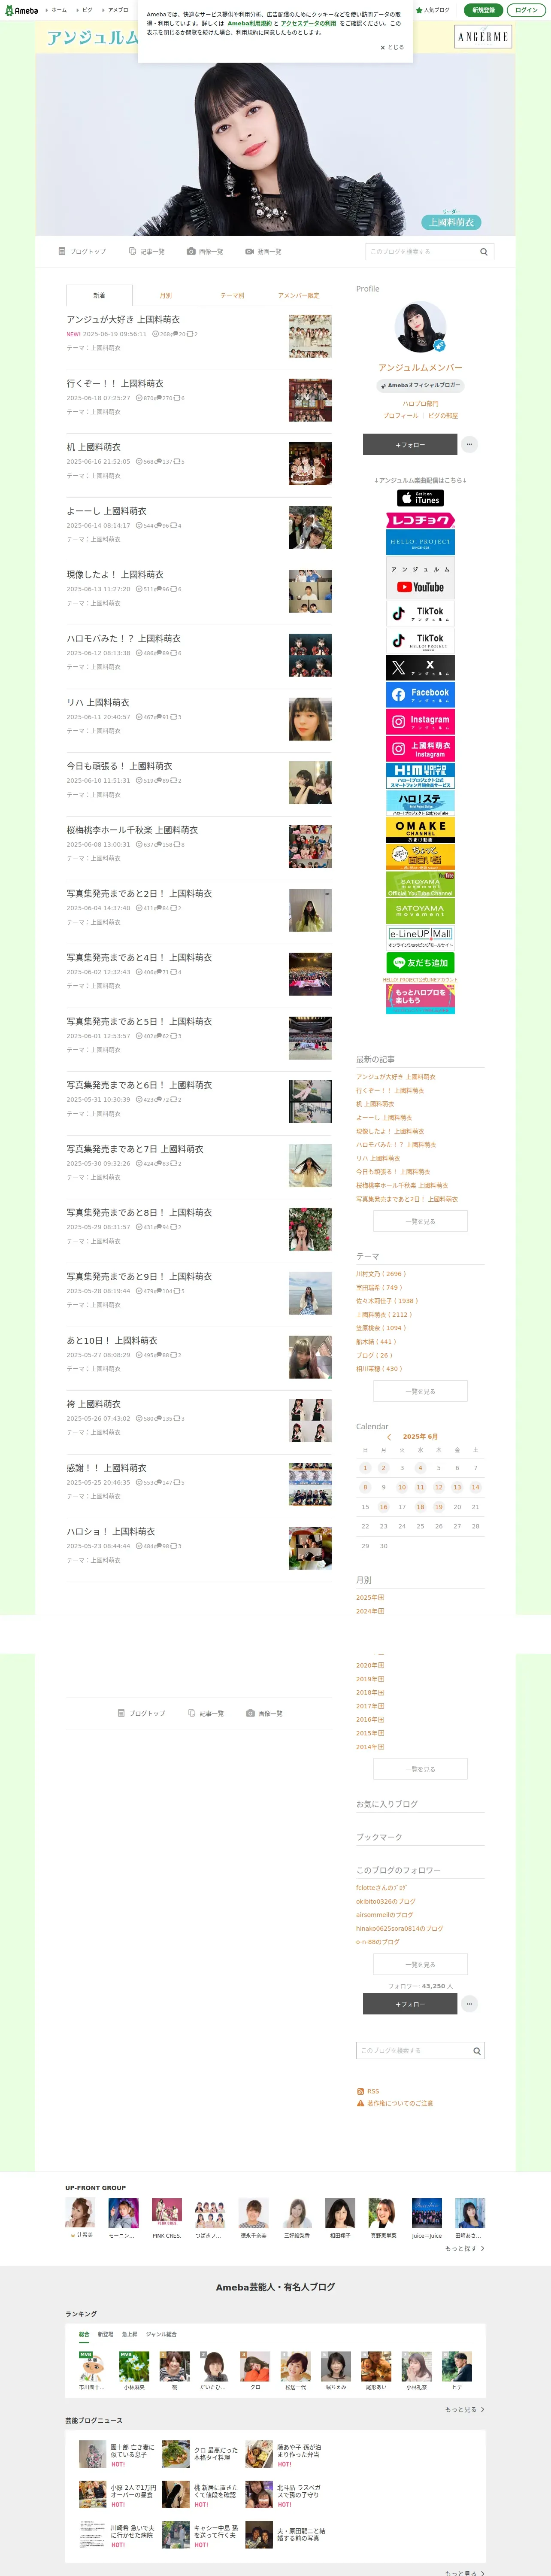Select June 19 in the calendar

pos(438,1506)
